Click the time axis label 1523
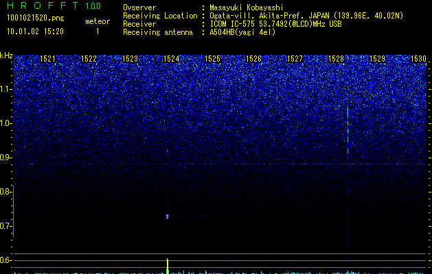Image resolution: width=432 pixels, height=274 pixels. coord(130,59)
